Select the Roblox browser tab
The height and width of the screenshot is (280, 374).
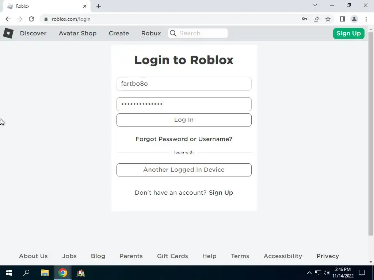(46, 6)
